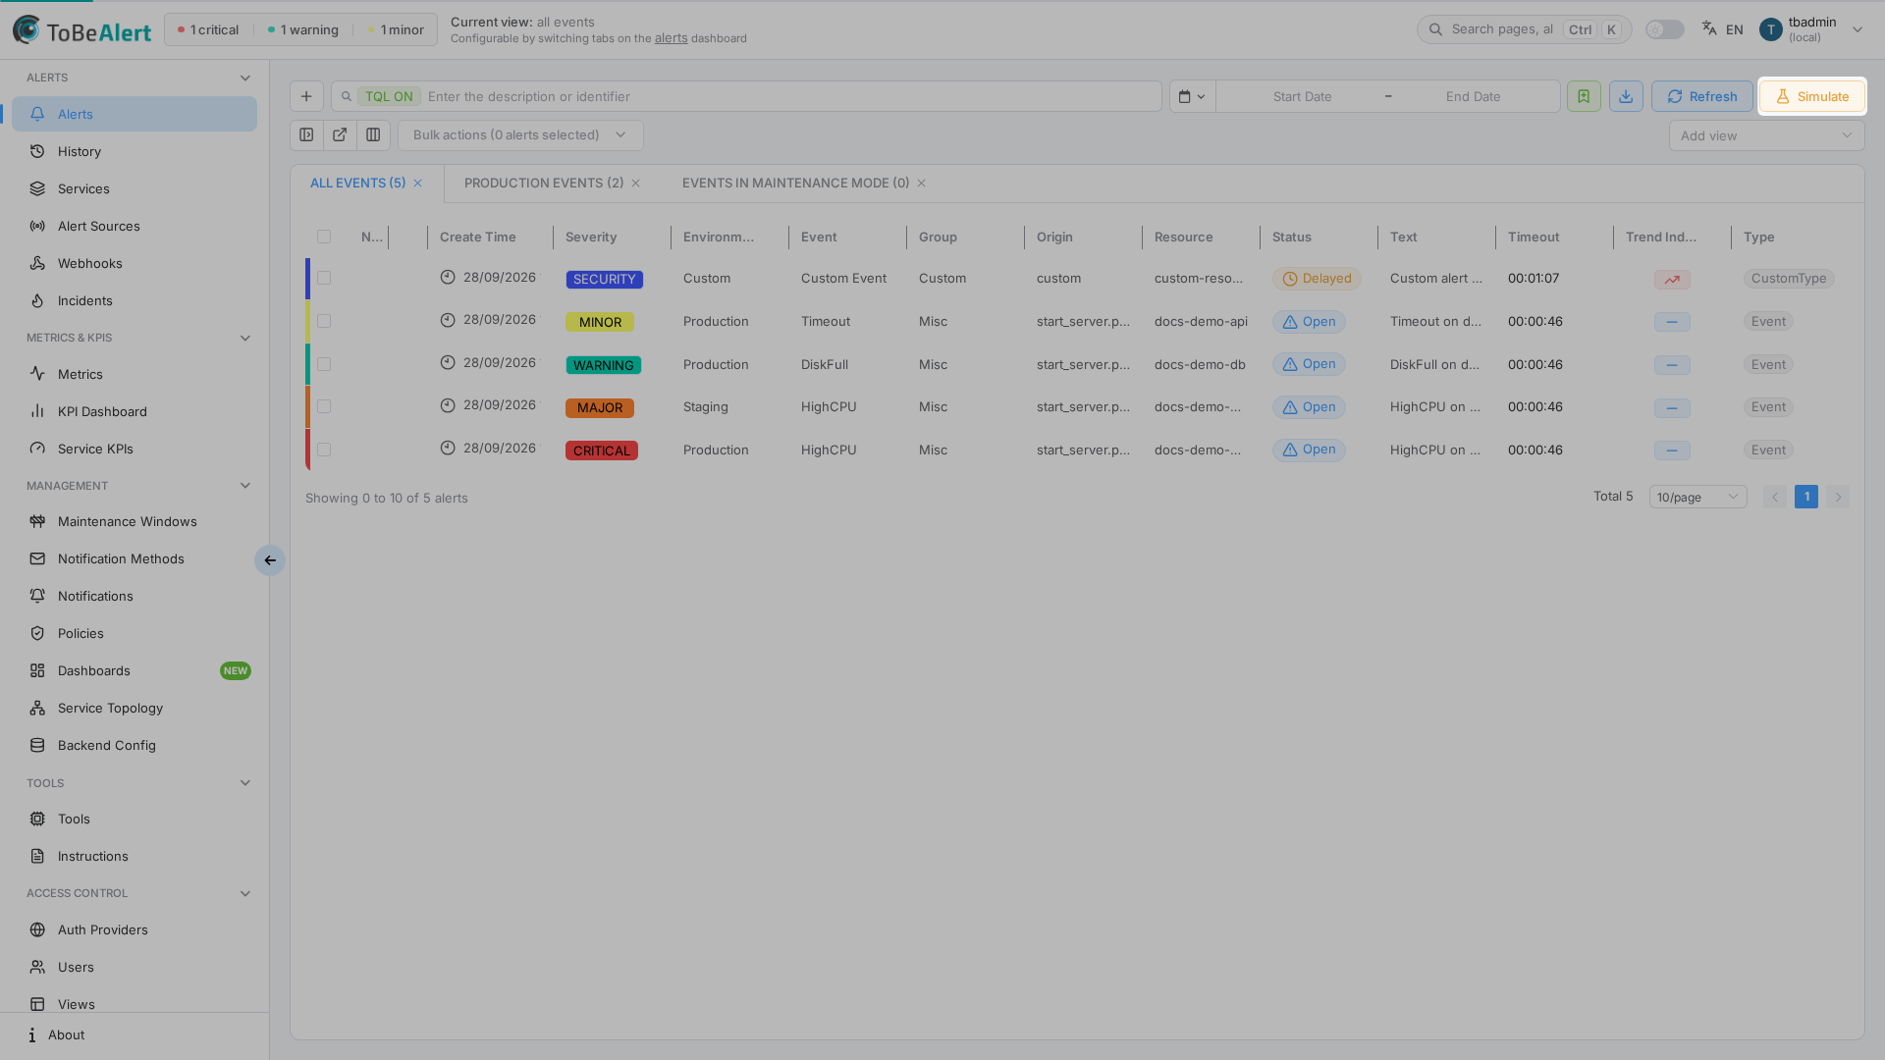Viewport: 1885px width, 1060px height.
Task: Go to page 1 in pagination
Action: [1805, 497]
